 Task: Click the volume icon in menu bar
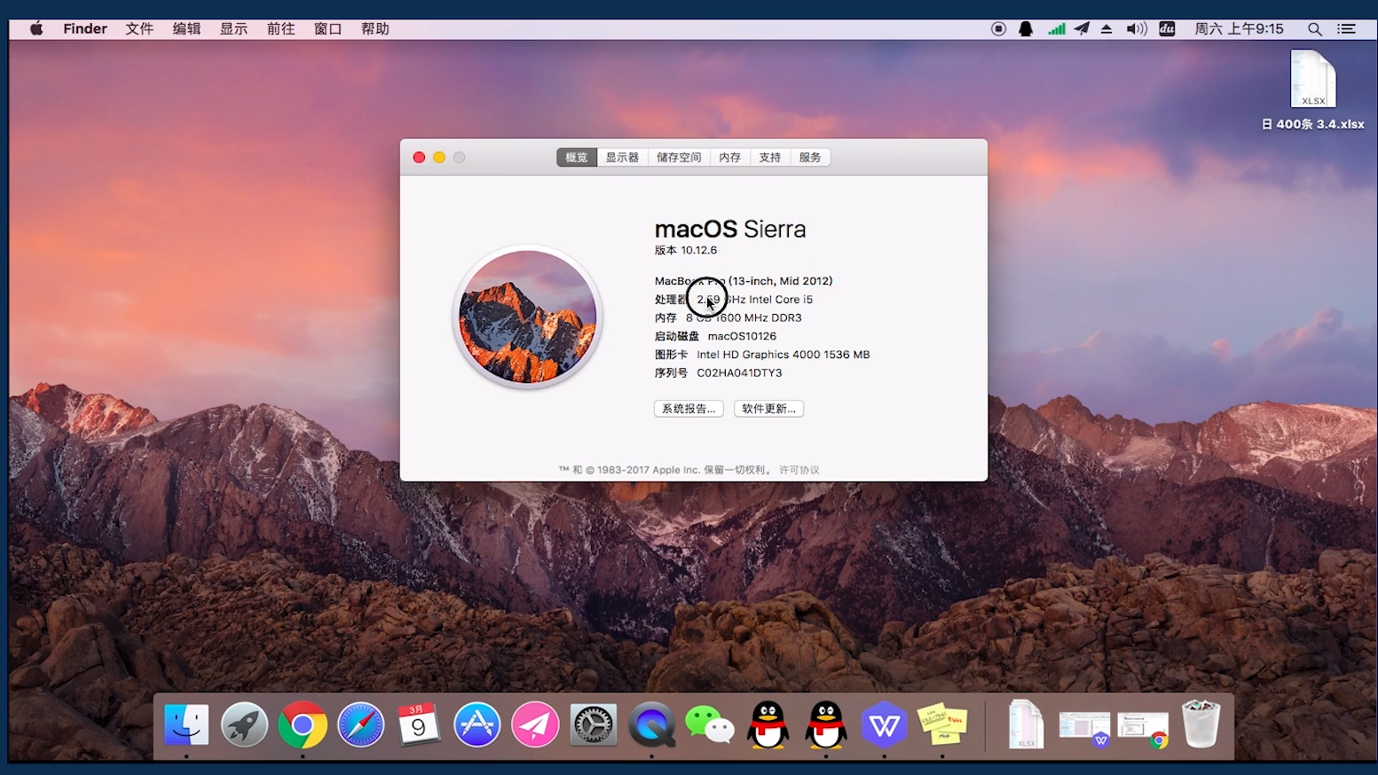[x=1137, y=29]
